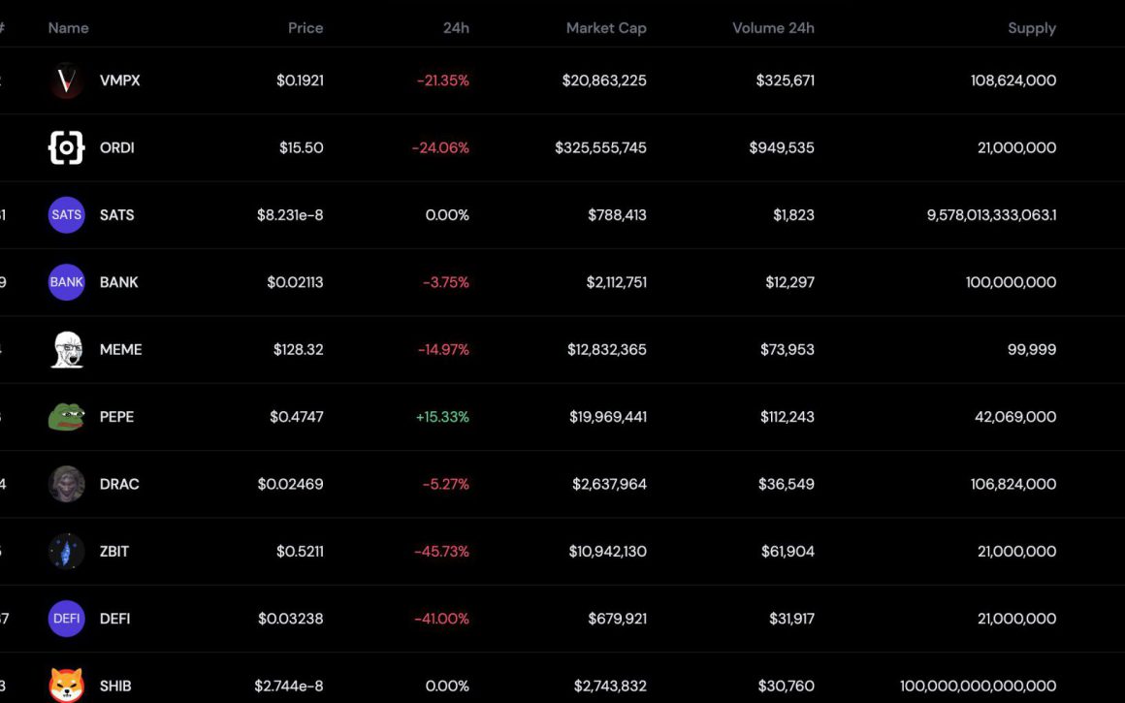This screenshot has height=703, width=1125.
Task: Click the Volume 24h column header
Action: 773,27
